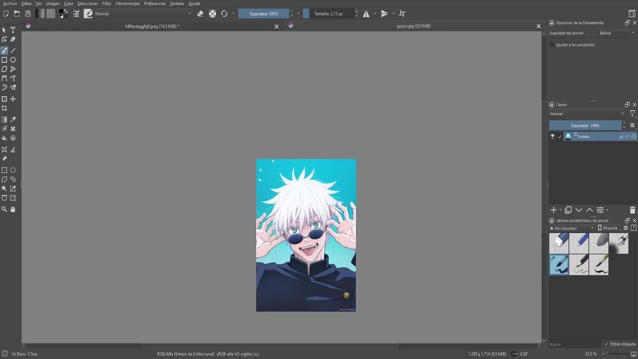Adjust the layer Opacidad slider in Capas
Viewport: 638px width, 359px height.
(585, 126)
